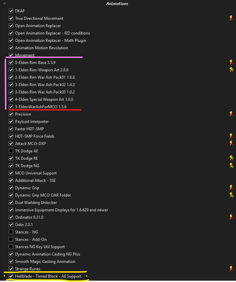Click conflict flag icon for 1-Elden Rim-Weapon Art
Viewport: 236px width, 282px height.
[x=231, y=70]
